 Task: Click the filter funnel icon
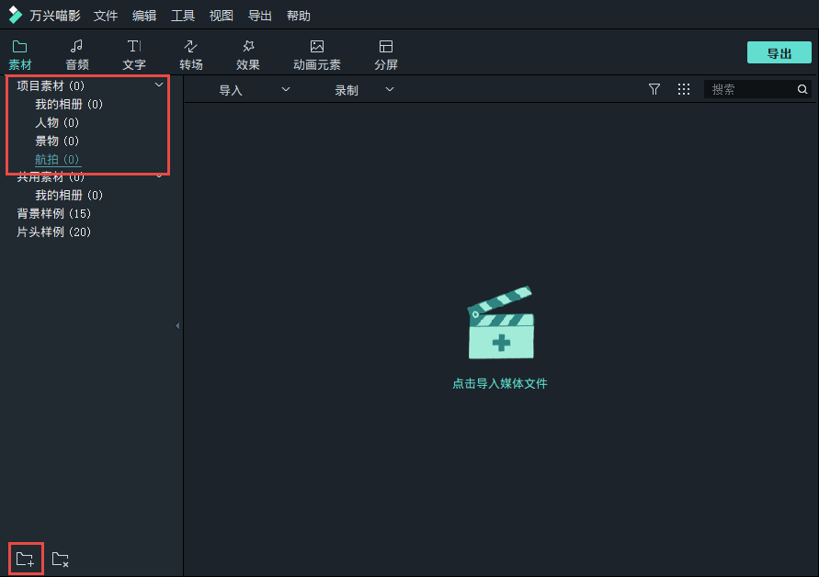coord(654,89)
